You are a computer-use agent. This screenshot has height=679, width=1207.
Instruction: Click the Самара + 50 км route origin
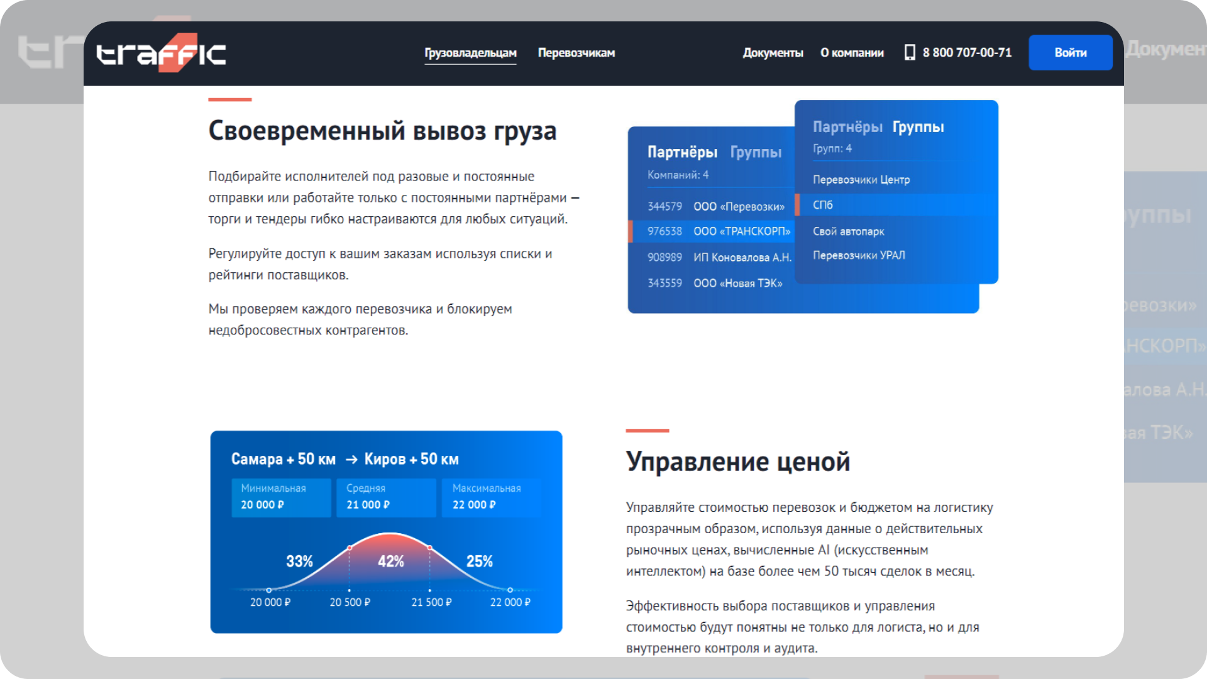[284, 459]
